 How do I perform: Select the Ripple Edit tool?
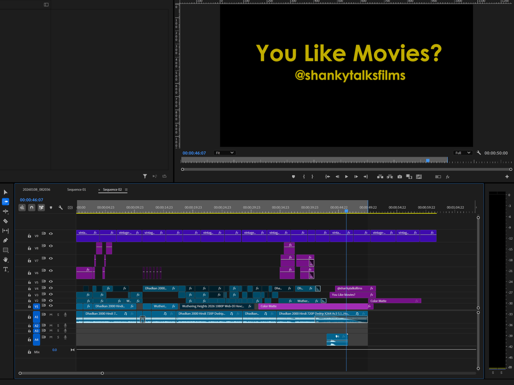click(6, 211)
